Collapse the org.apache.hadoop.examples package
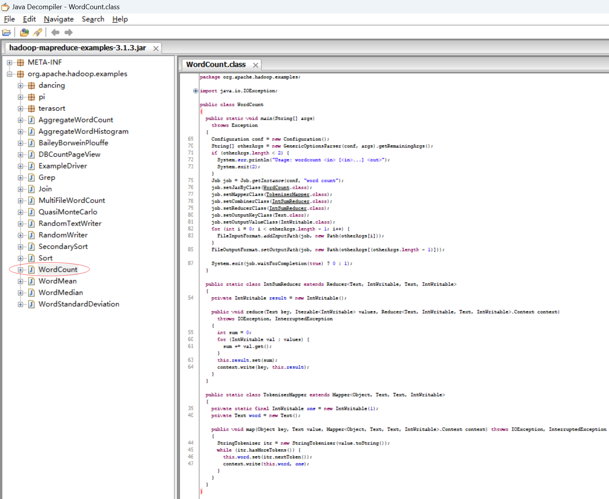609x499 pixels. click(10, 74)
